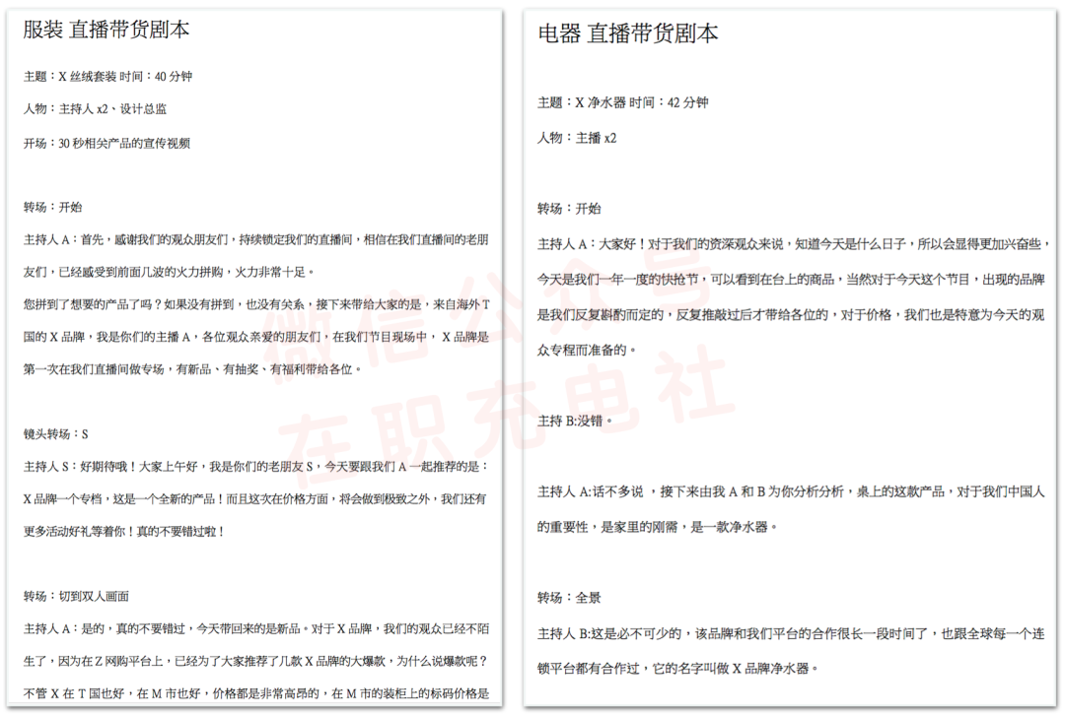This screenshot has height=716, width=1065.
Task: Click the line '众专程而准备的。'
Action: pyautogui.click(x=587, y=351)
